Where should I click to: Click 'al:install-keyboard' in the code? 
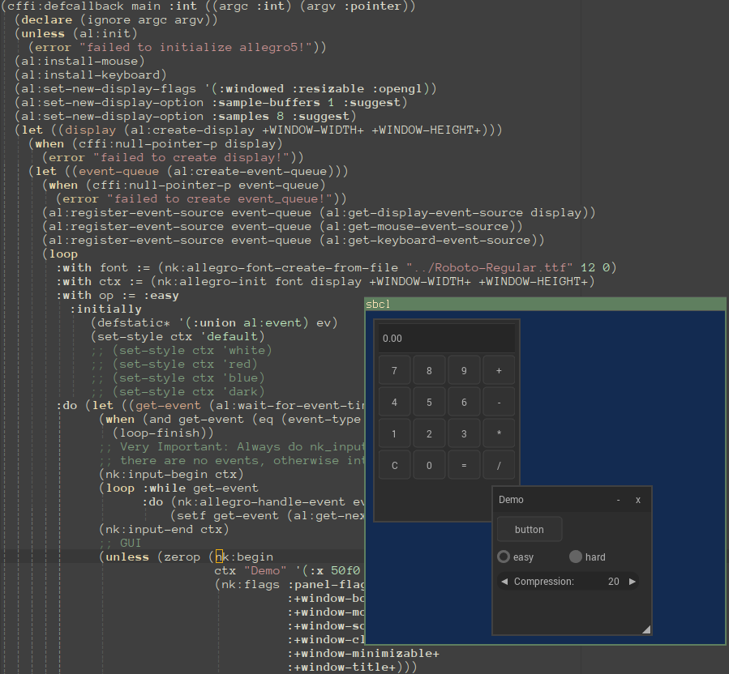(91, 75)
